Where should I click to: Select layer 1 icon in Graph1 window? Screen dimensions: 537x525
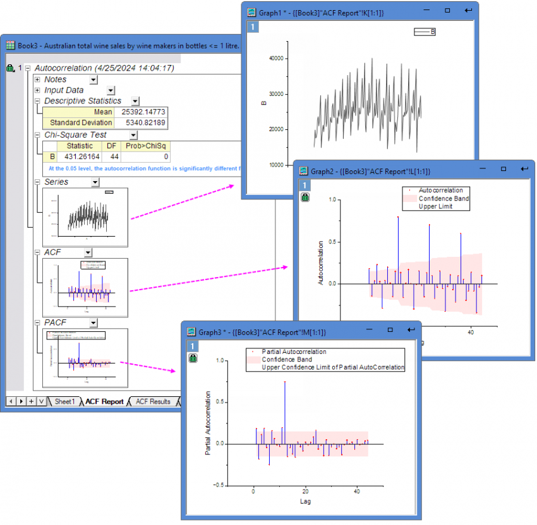[x=252, y=27]
